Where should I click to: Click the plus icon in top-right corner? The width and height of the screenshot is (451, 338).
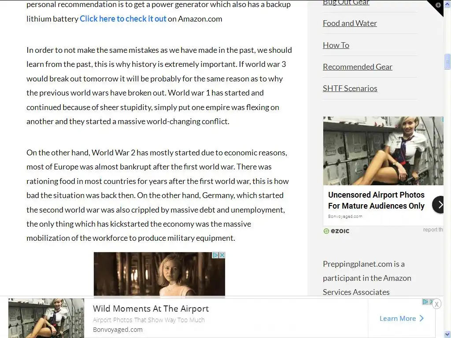click(438, 5)
